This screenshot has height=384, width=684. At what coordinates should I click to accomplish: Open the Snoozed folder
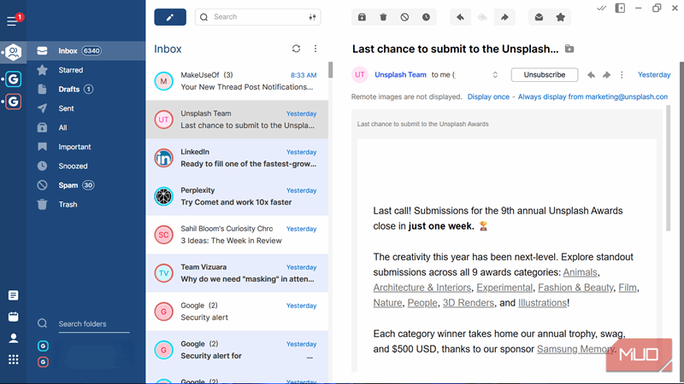[86, 166]
